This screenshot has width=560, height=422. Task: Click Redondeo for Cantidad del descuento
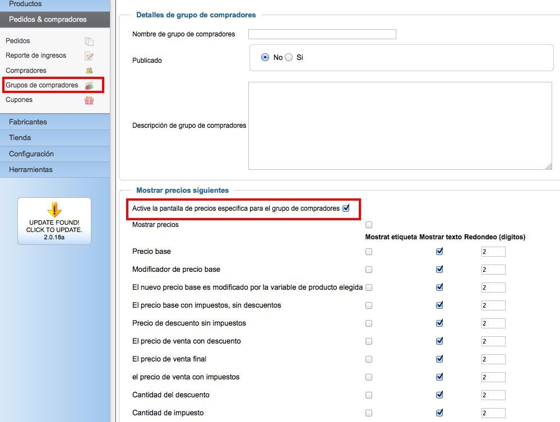tap(493, 395)
